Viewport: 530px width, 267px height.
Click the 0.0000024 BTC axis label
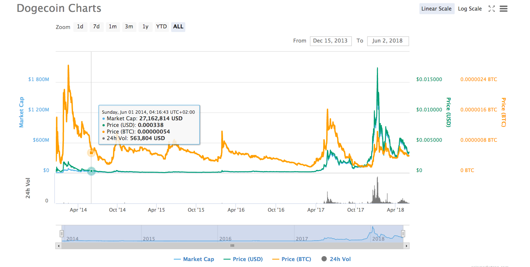coord(479,79)
